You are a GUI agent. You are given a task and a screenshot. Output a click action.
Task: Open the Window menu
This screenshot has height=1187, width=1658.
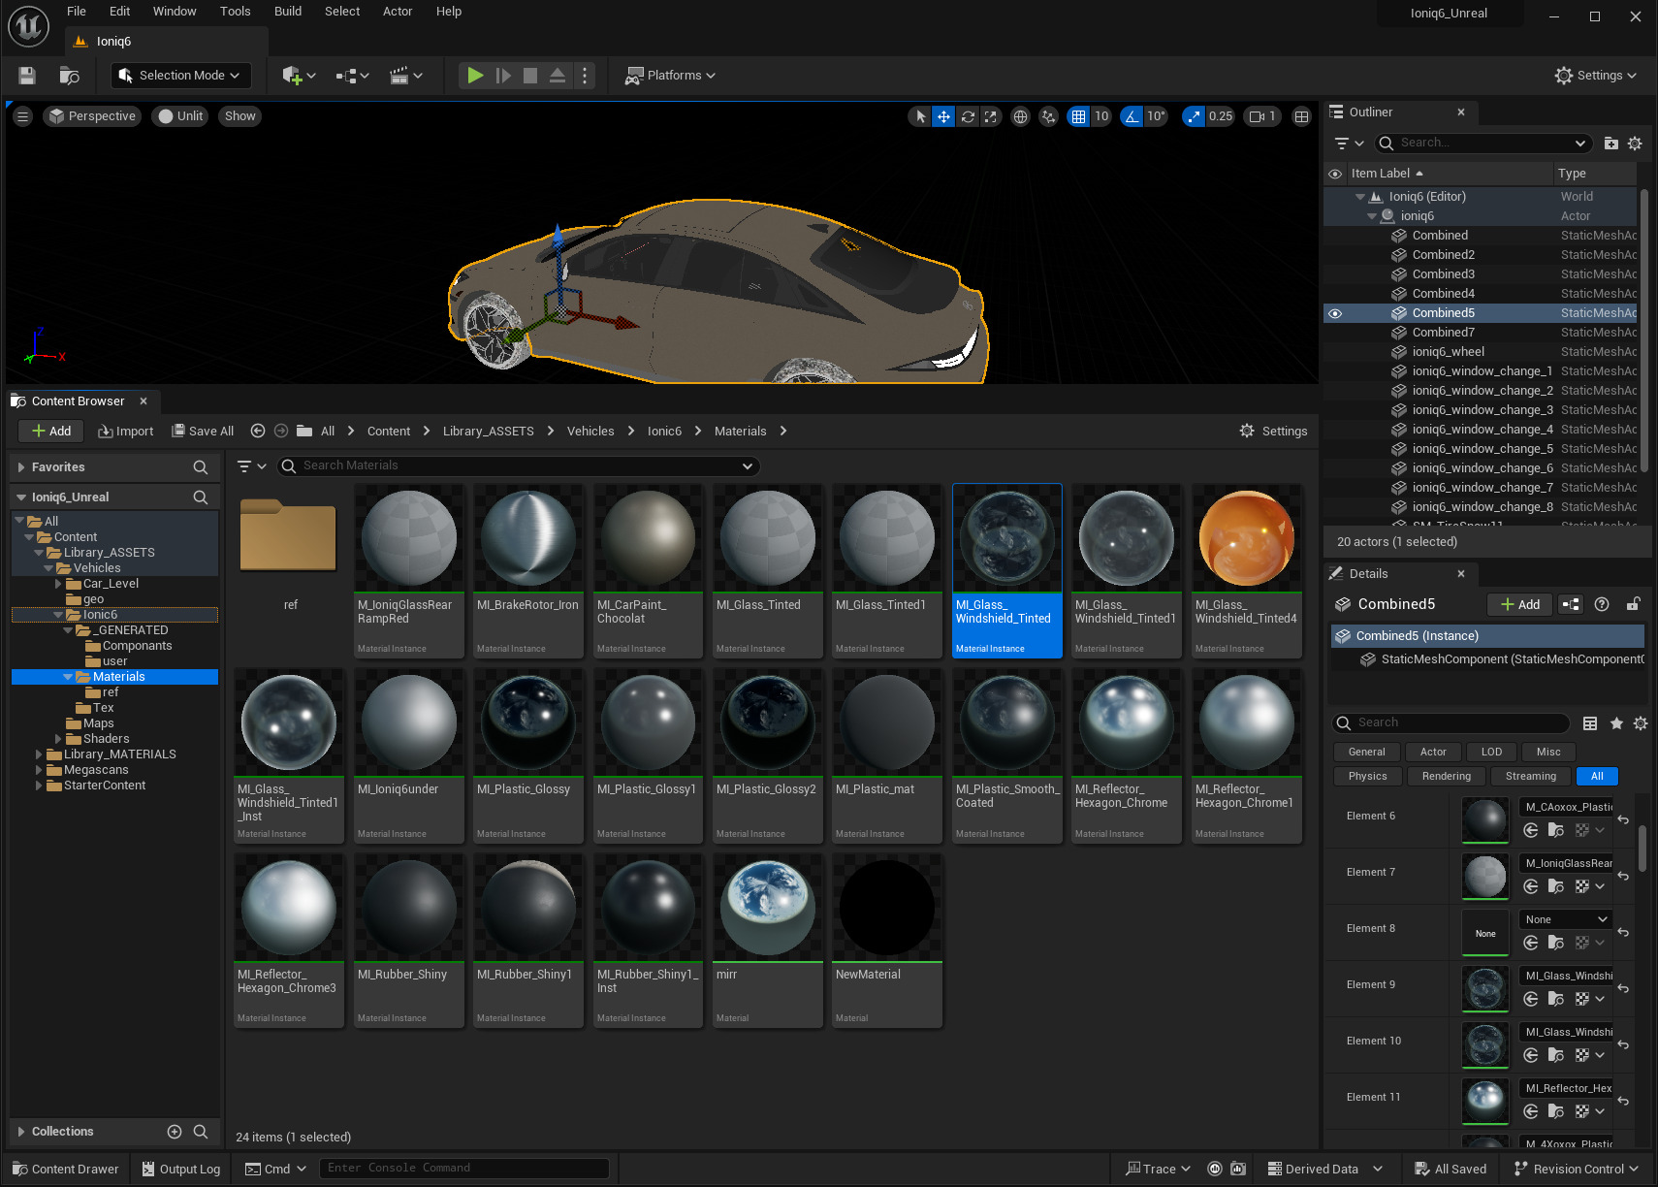175,12
